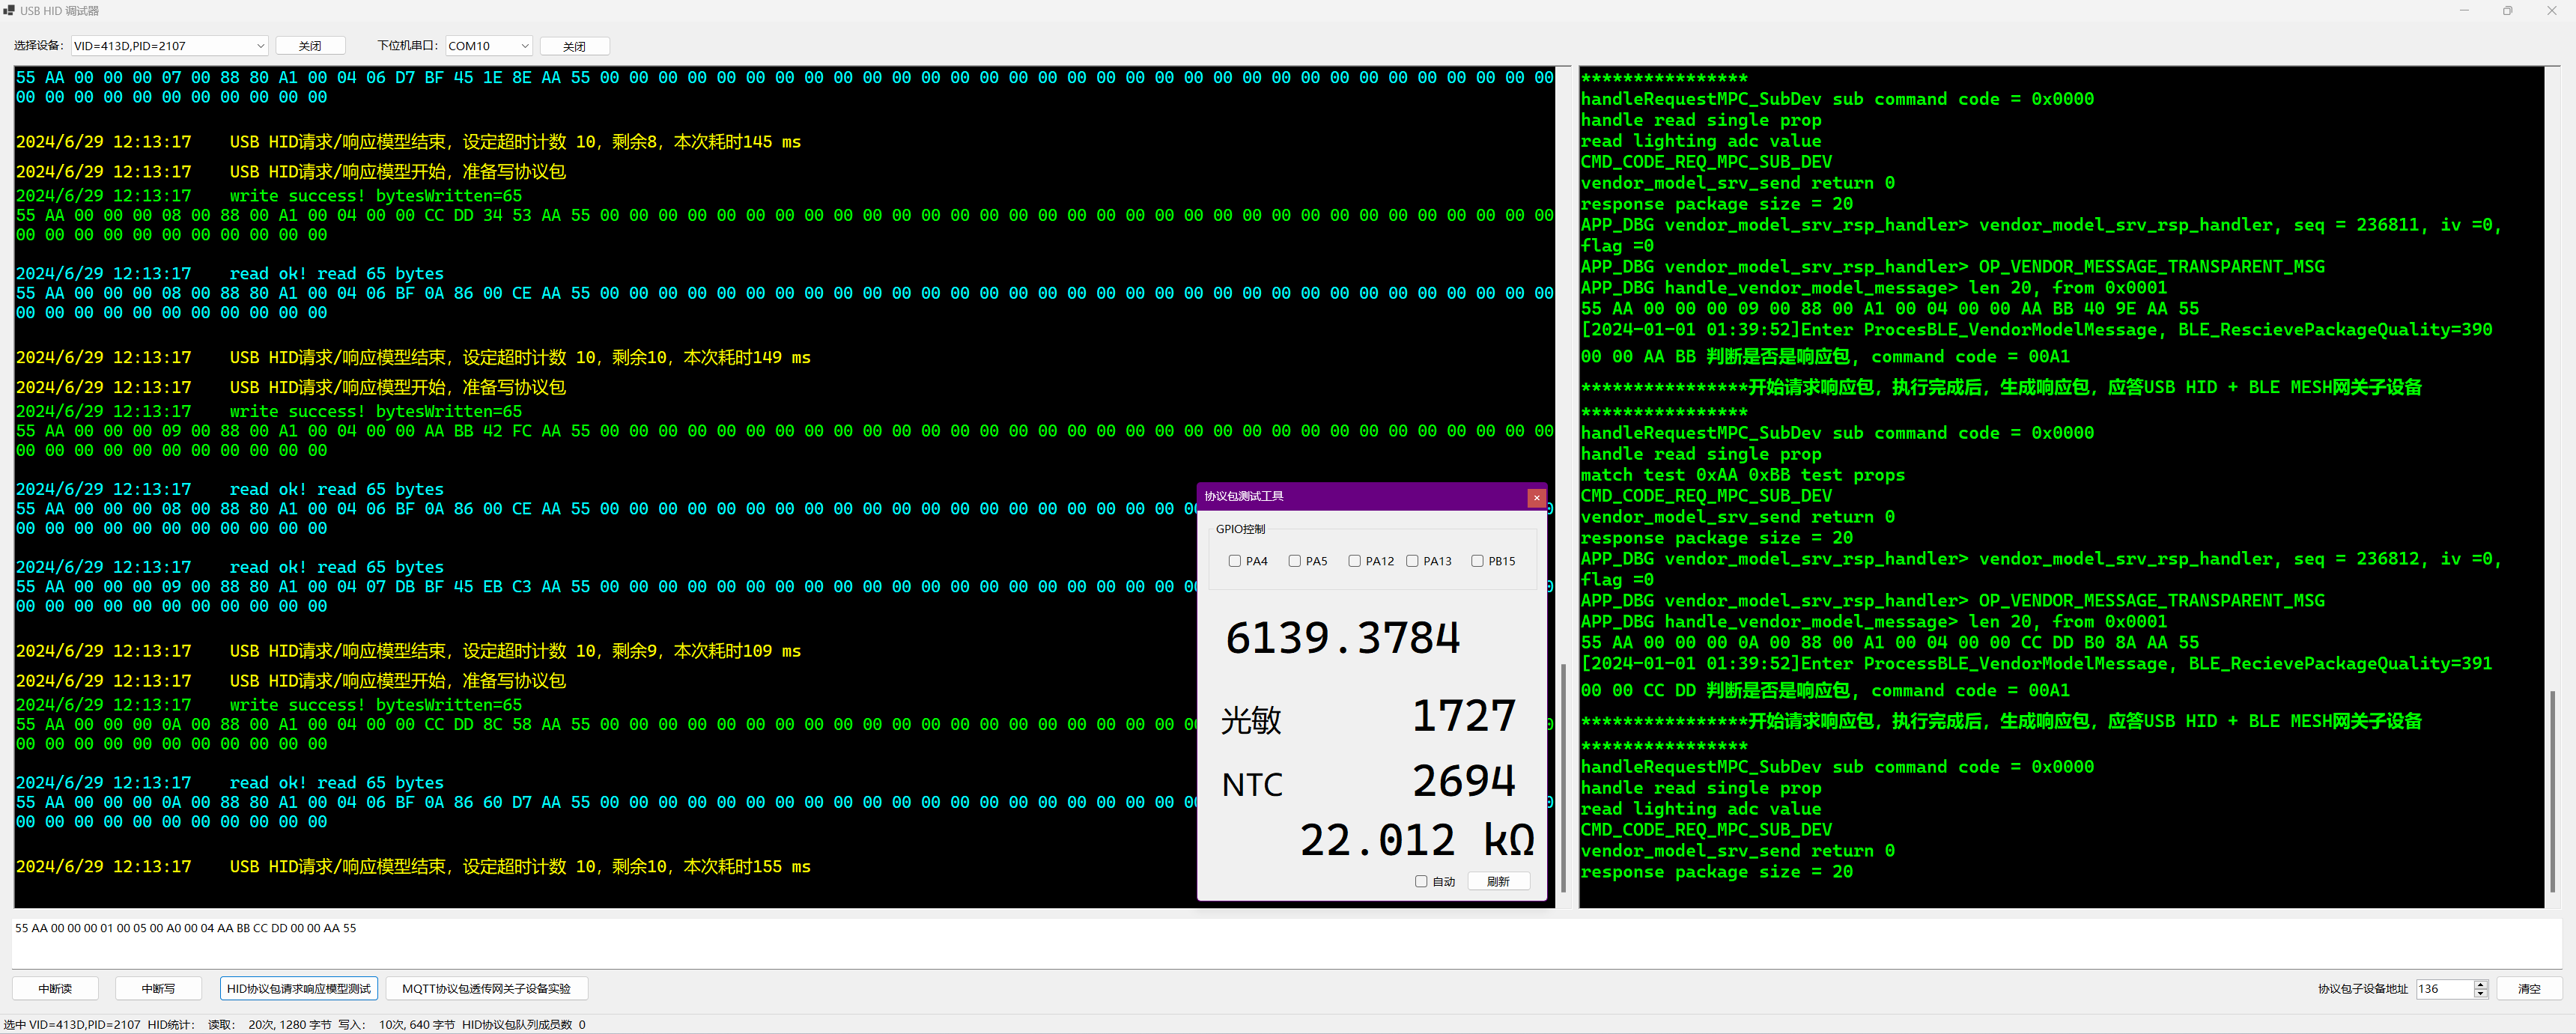The width and height of the screenshot is (2576, 1034).
Task: Toggle the PA5 GPIO checkbox
Action: tap(1294, 561)
